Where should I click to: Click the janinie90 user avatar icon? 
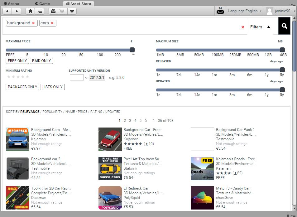(269, 11)
